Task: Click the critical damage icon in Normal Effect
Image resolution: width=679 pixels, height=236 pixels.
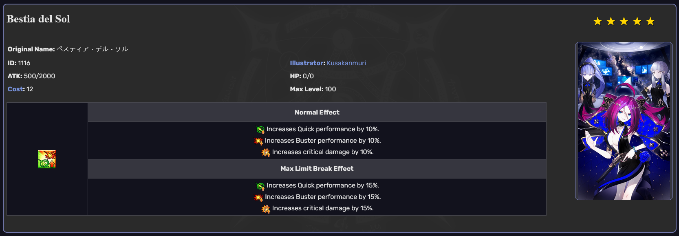Action: tap(266, 152)
